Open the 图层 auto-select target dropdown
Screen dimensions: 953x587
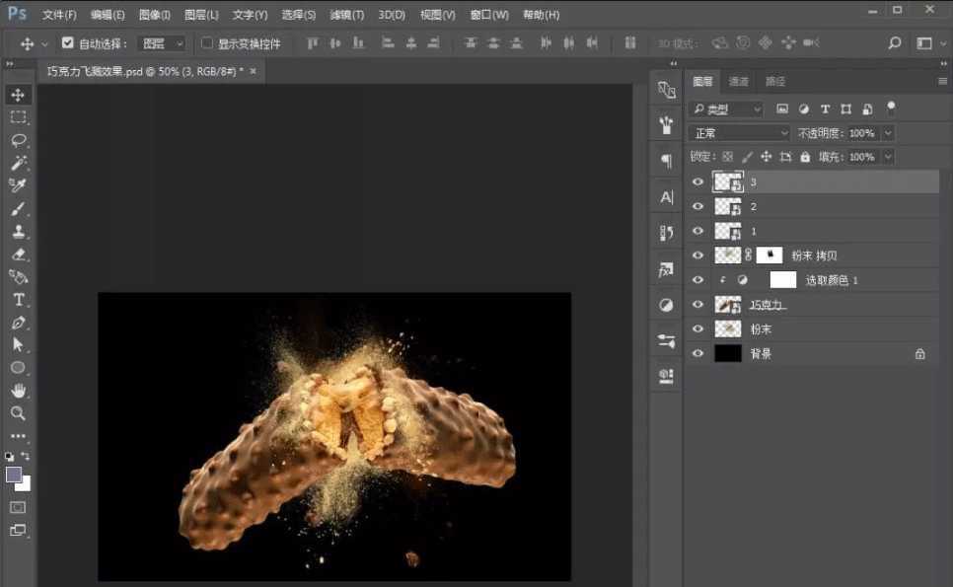click(162, 43)
